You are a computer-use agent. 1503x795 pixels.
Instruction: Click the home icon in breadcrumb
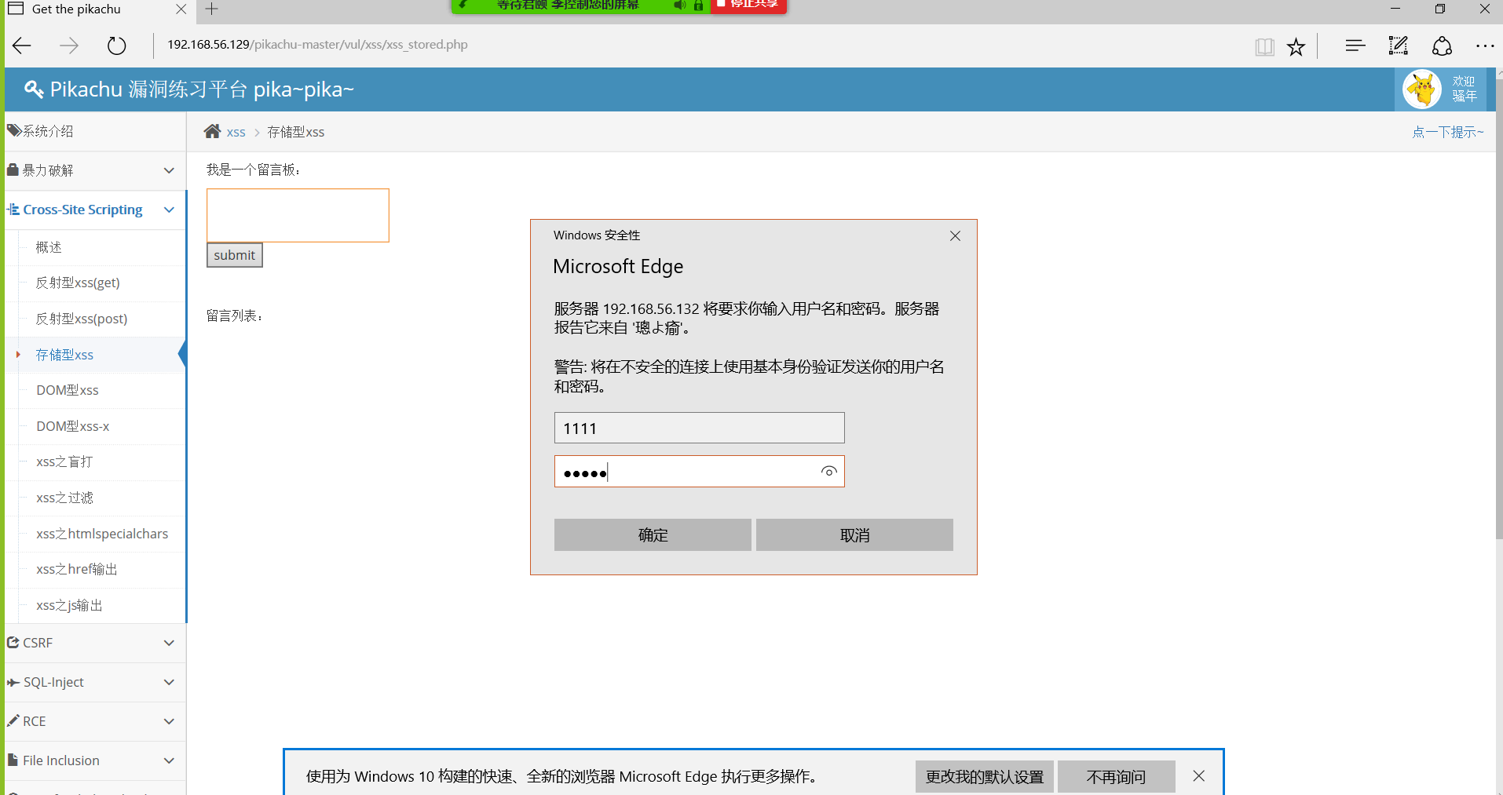212,132
